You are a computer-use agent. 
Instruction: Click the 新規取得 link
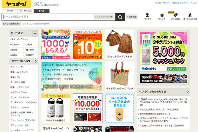[54, 5]
